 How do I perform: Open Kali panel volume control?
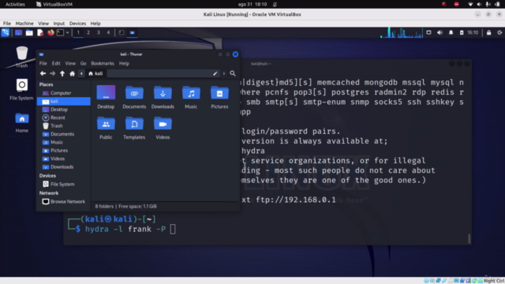pyautogui.click(x=440, y=32)
